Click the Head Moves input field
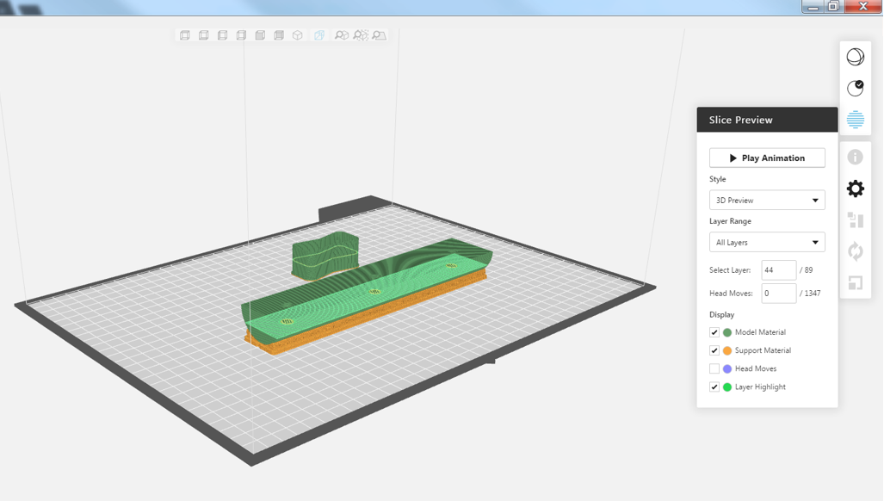Screen dimensions: 884x501 coord(779,293)
